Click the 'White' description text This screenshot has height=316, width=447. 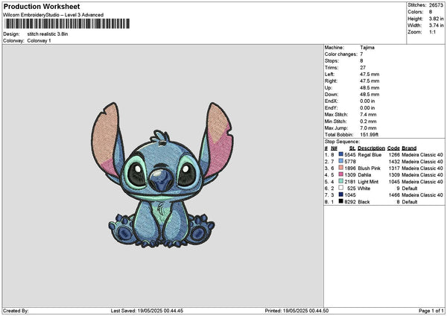pyautogui.click(x=364, y=189)
